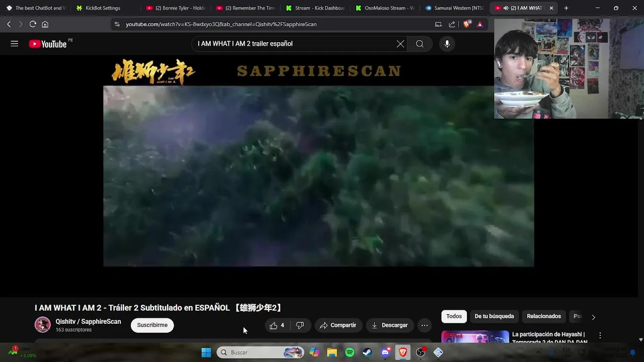Show more filter chips with right chevron
The height and width of the screenshot is (362, 644).
click(x=593, y=317)
